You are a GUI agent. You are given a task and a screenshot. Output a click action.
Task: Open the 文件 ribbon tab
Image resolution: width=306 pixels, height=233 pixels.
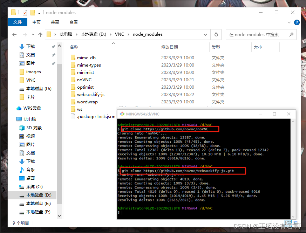[x=18, y=22]
